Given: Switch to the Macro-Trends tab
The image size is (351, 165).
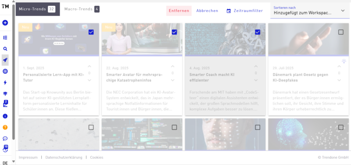Looking at the screenshot, I should click(x=82, y=9).
